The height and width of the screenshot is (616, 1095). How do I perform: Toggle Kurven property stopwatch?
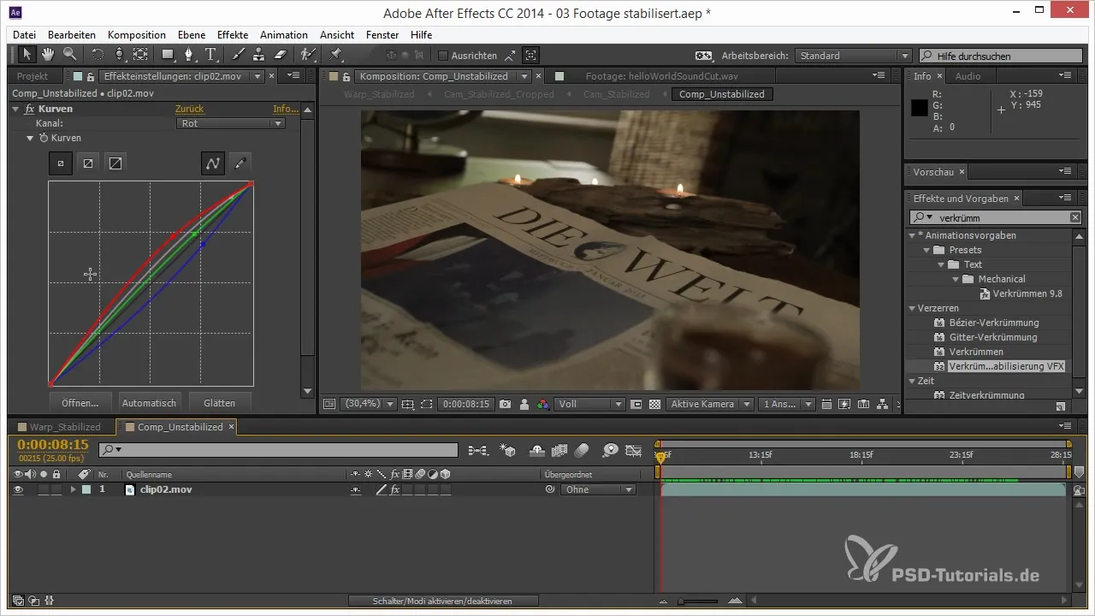point(42,138)
